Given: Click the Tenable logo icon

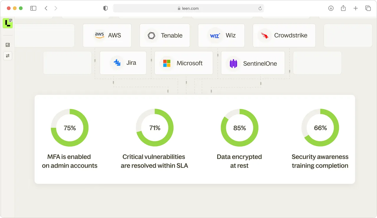Looking at the screenshot, I should [x=151, y=36].
